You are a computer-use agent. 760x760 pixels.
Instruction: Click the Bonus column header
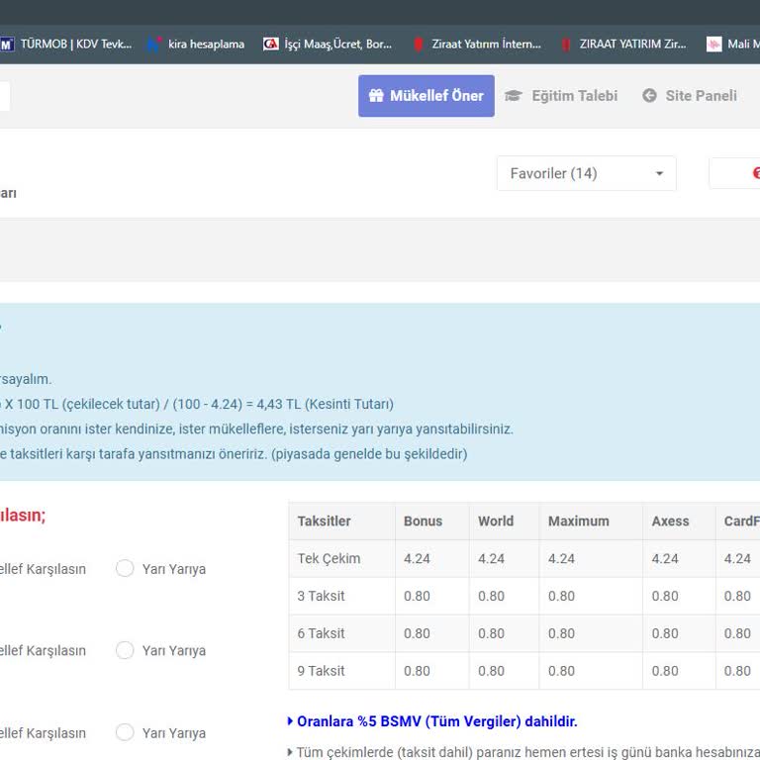[423, 522]
